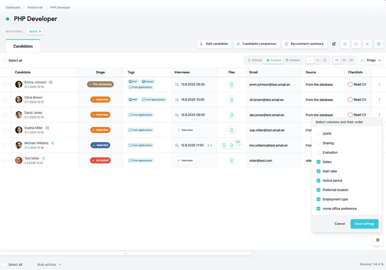Enable the Sharing column checkbox

point(318,143)
